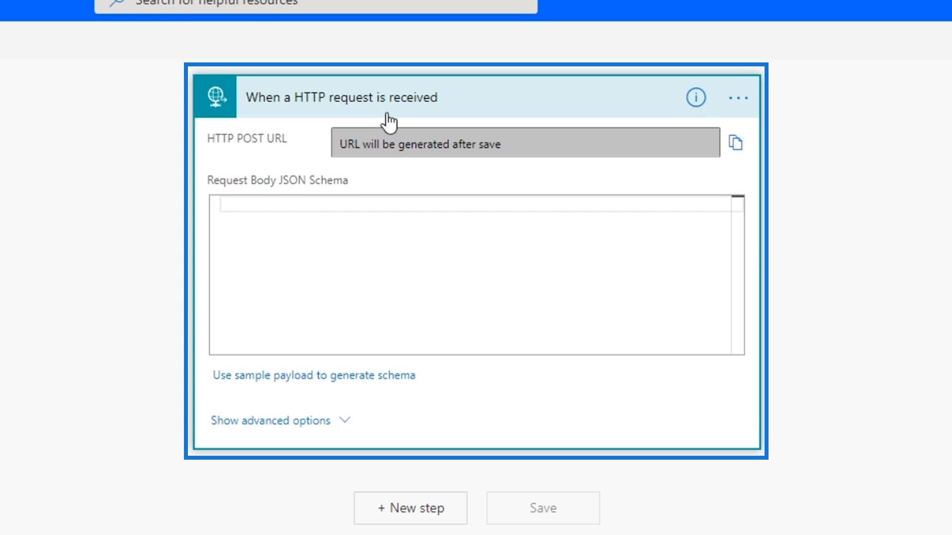Click the trigger title text

pyautogui.click(x=342, y=98)
